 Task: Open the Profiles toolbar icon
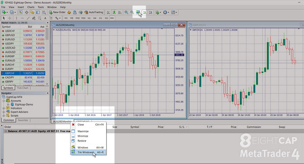pos(12,12)
